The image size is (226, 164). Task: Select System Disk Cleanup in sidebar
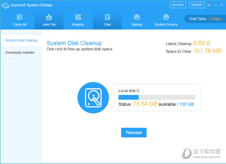point(21,40)
